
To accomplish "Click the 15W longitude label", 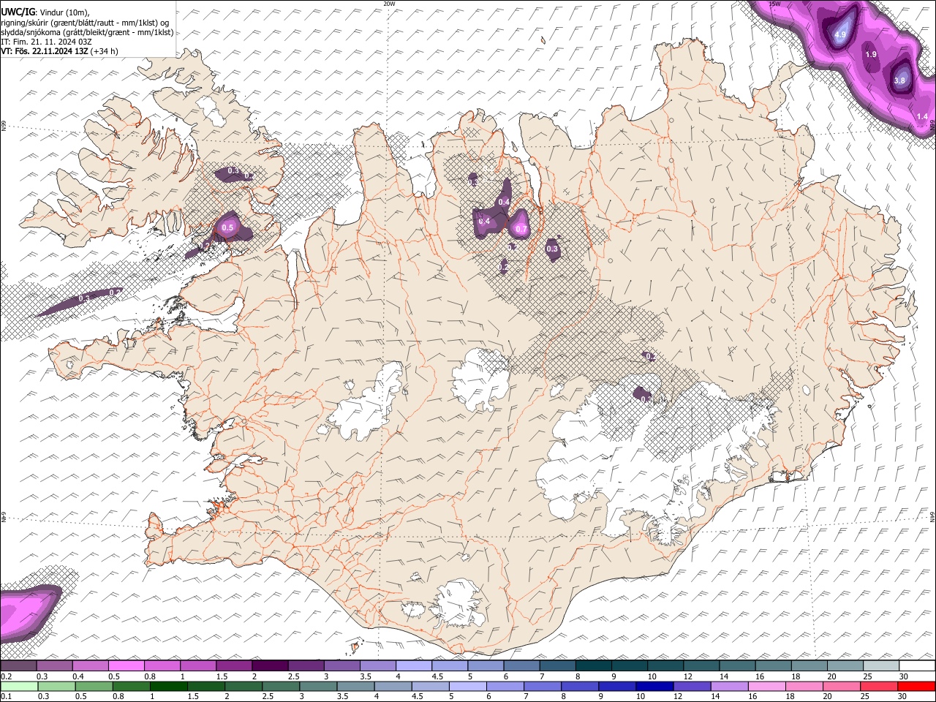I will [774, 4].
